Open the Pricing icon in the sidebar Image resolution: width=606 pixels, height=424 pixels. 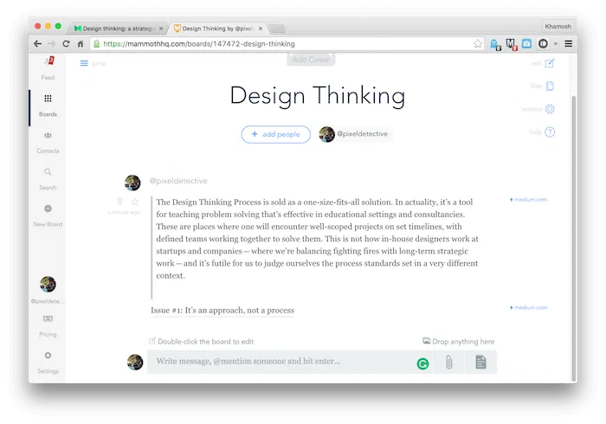point(48,318)
